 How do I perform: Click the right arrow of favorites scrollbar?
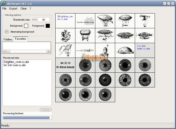tap(49, 51)
